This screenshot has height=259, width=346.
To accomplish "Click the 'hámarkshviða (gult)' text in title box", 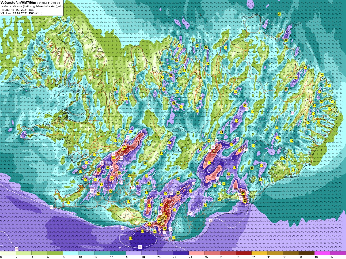I will click(x=49, y=6).
